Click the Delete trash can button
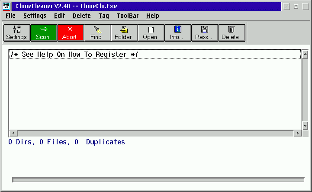The width and height of the screenshot is (312, 192). pos(232,33)
